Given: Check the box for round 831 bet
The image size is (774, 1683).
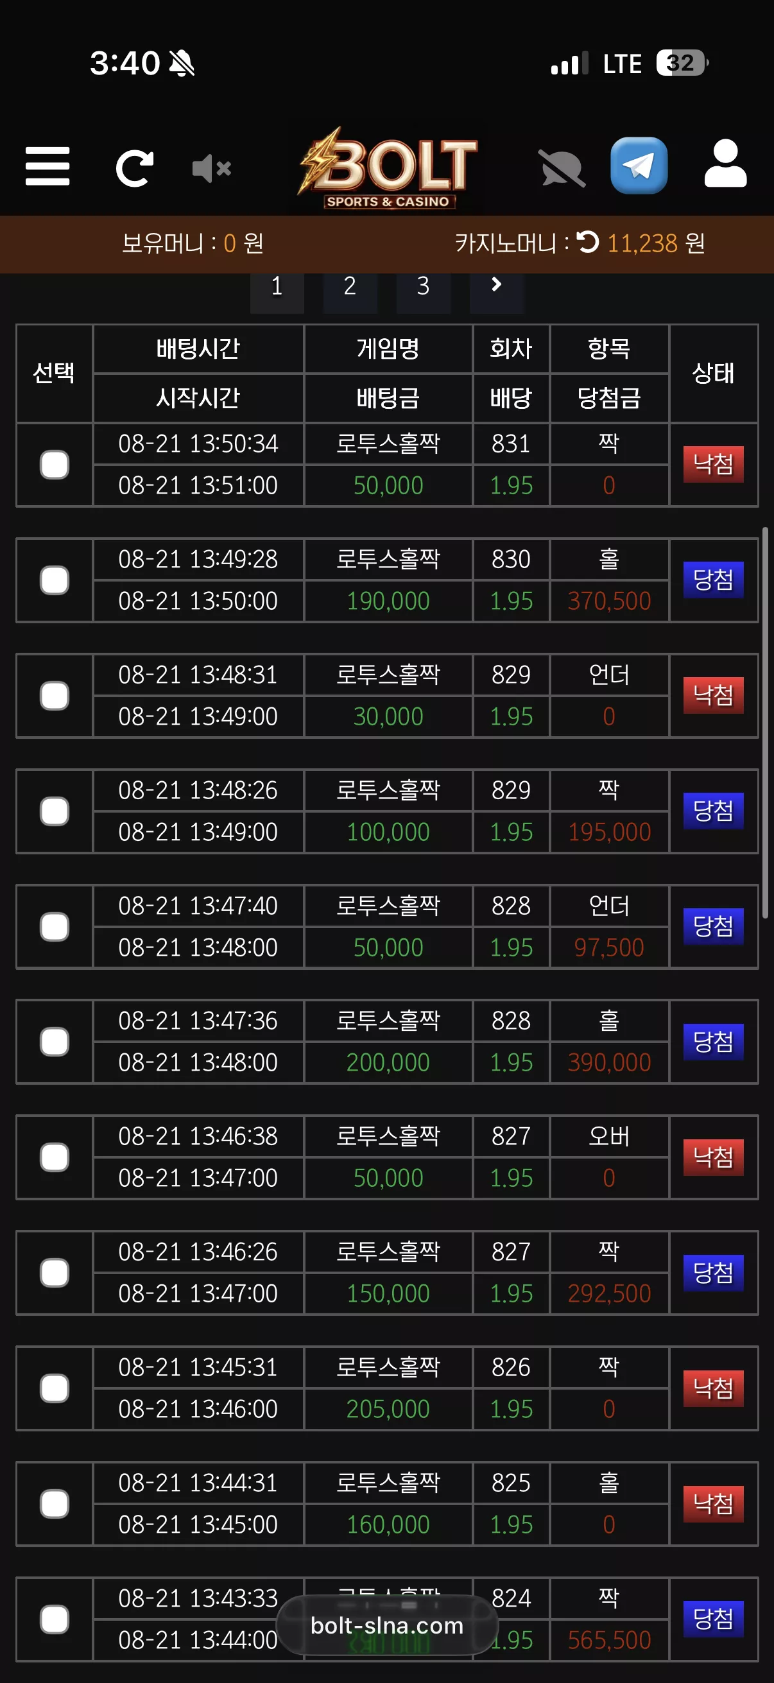Looking at the screenshot, I should click(x=54, y=465).
